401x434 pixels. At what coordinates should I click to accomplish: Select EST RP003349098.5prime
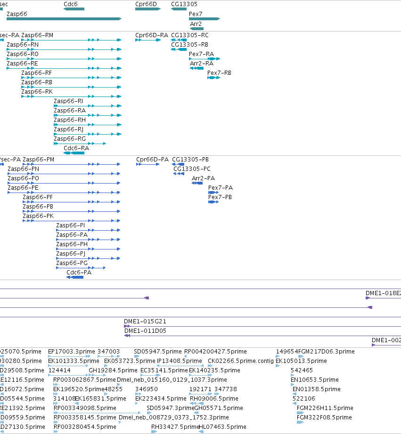97,413
